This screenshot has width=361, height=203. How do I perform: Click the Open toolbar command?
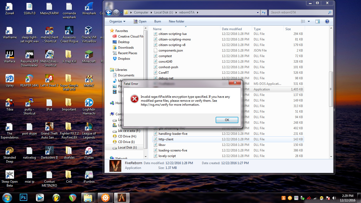140,21
